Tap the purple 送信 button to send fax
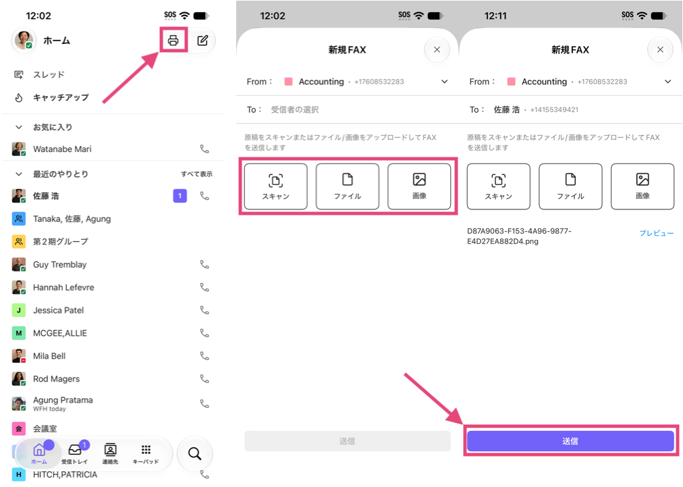This screenshot has height=487, width=683. tap(570, 441)
